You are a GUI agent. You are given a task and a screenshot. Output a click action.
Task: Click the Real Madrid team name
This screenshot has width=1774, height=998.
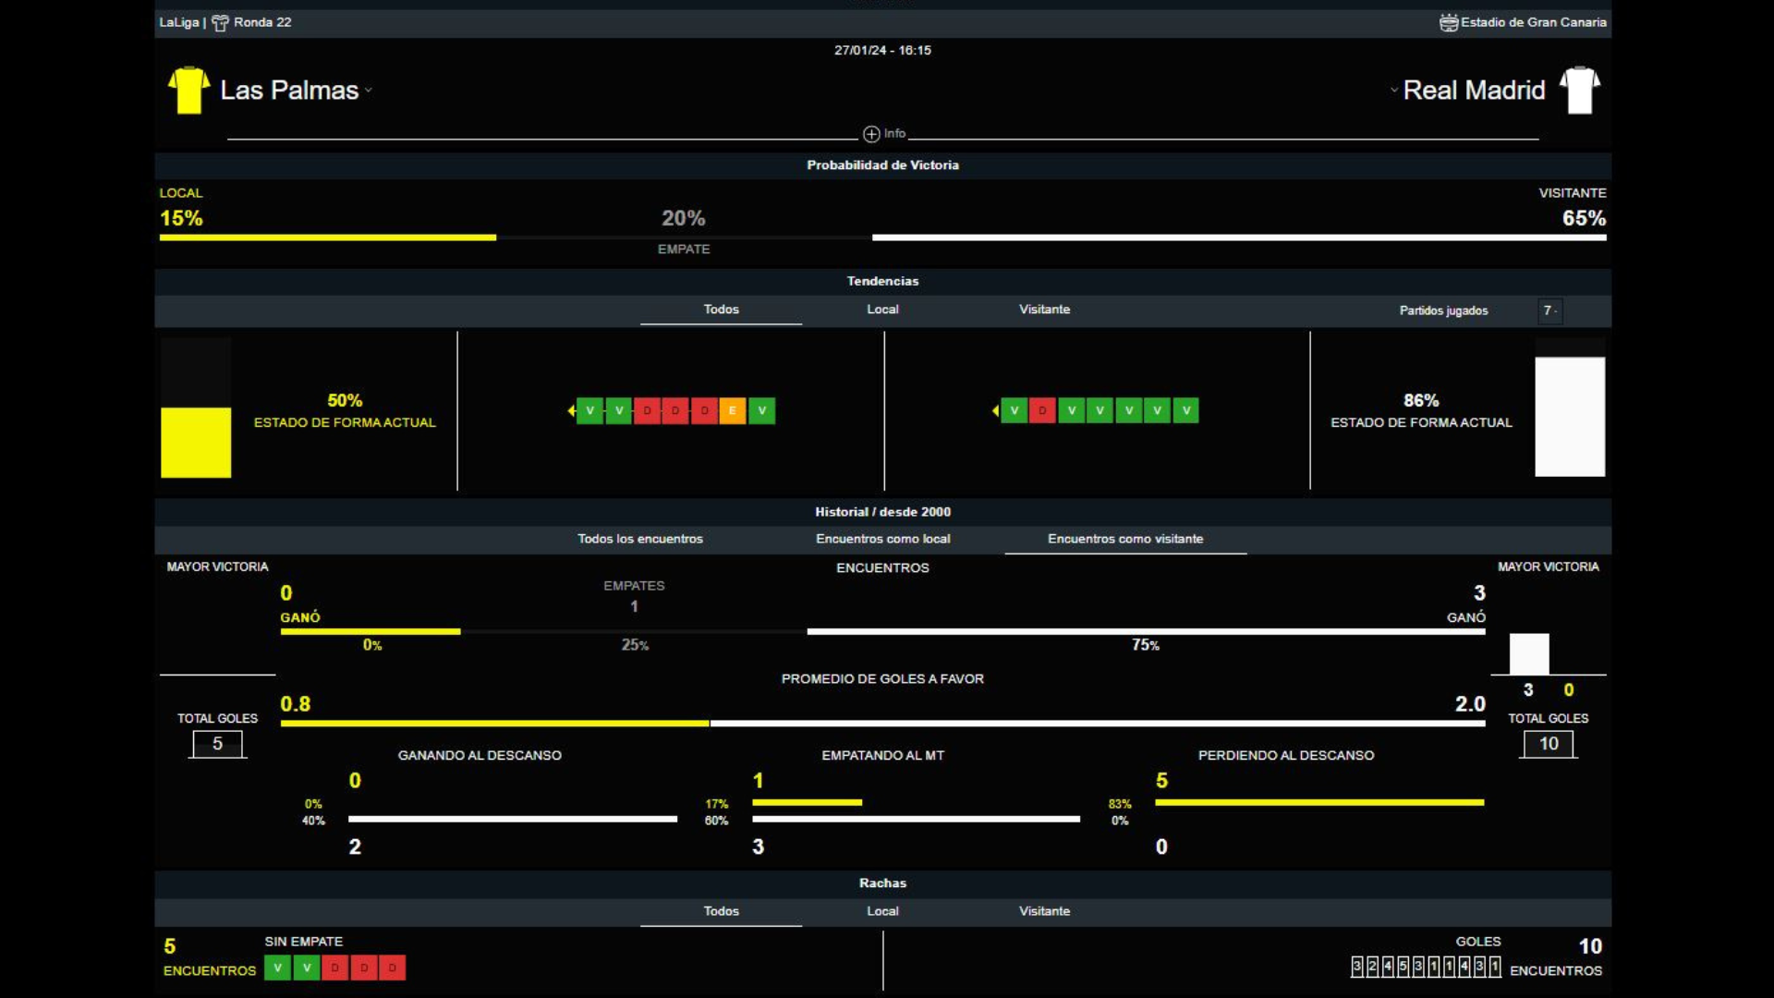pos(1474,91)
